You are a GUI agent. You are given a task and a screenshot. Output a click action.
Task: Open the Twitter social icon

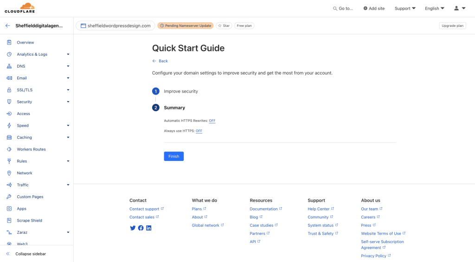click(133, 228)
